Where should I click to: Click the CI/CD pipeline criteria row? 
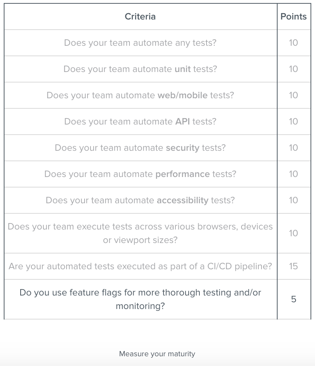[140, 266]
